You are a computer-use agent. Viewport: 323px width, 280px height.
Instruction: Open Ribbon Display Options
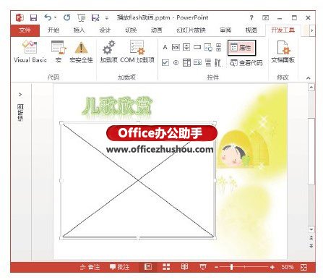[x=265, y=17]
